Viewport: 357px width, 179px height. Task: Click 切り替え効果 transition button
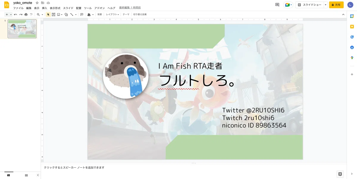click(x=140, y=14)
